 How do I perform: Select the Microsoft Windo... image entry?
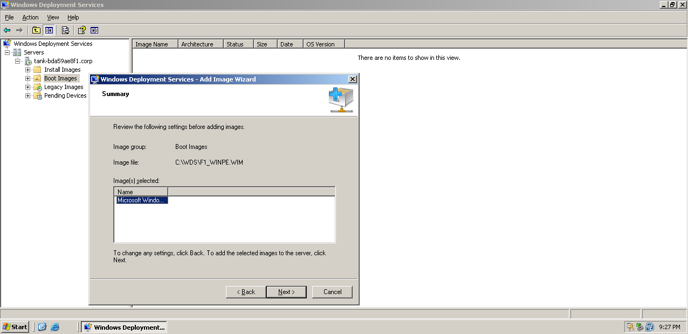coord(142,200)
